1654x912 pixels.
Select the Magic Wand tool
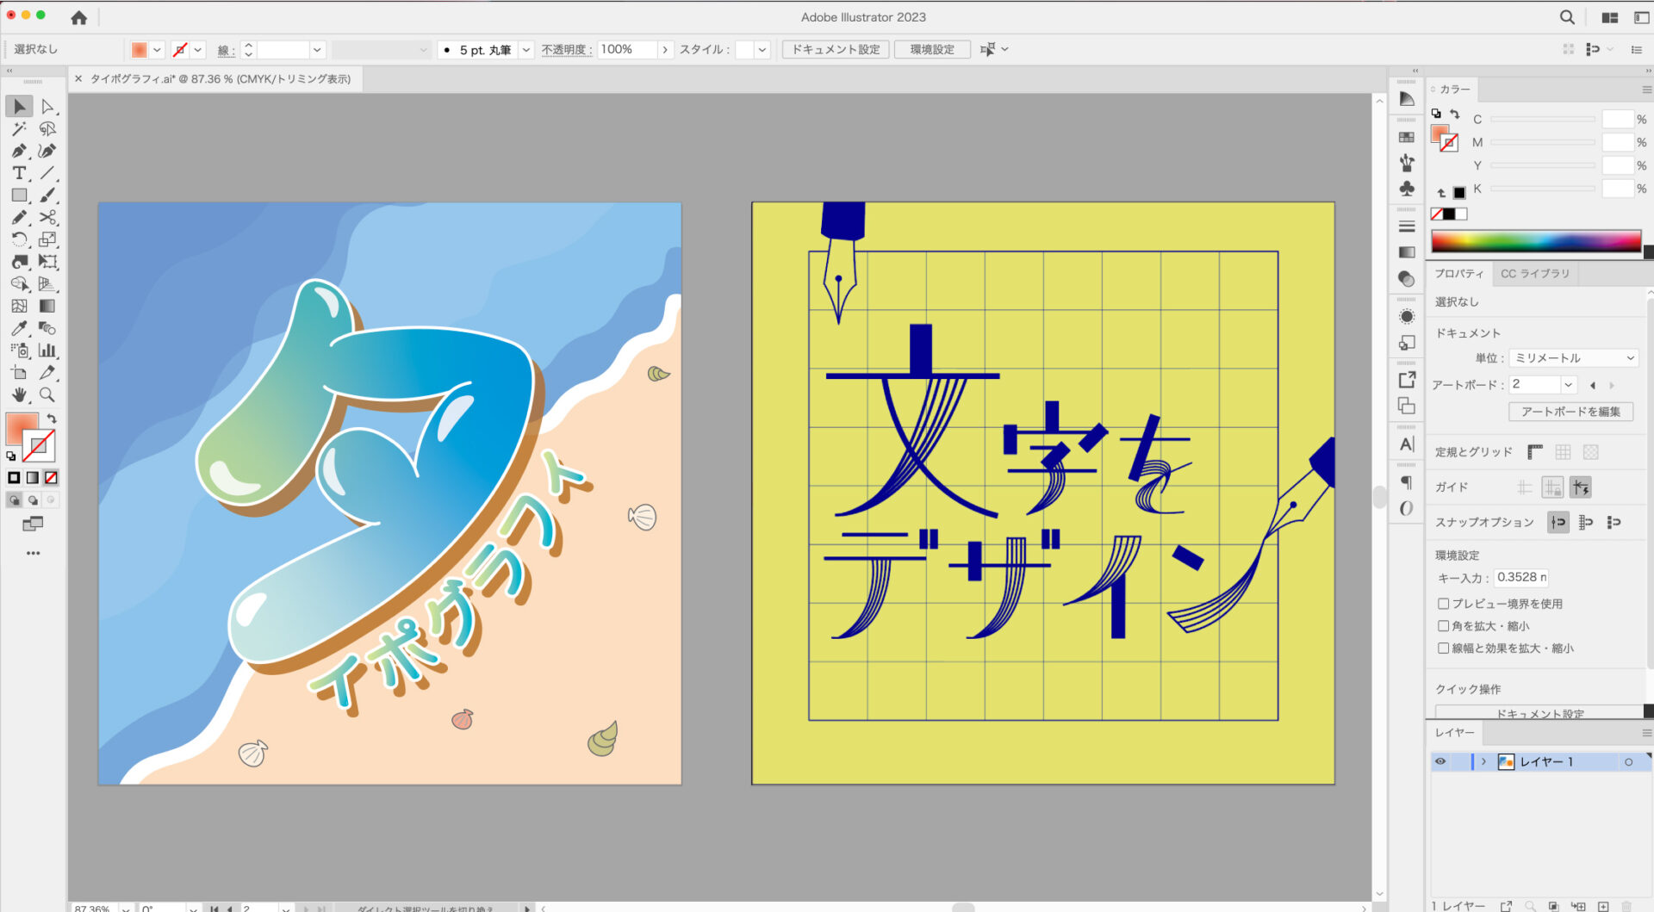[19, 128]
